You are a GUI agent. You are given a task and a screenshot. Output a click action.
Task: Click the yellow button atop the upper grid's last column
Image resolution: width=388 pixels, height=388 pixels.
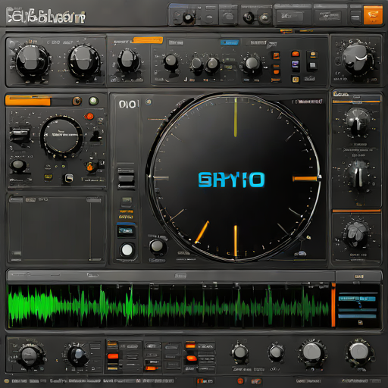[313, 54]
